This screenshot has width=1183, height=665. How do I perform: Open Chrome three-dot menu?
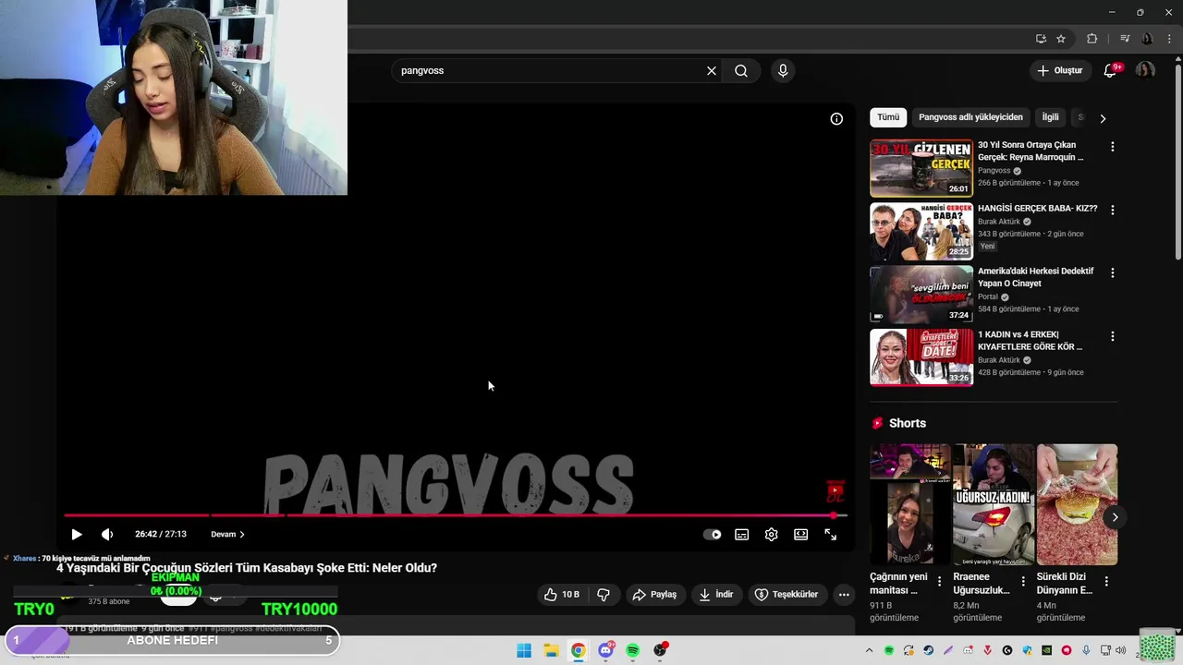1169,39
